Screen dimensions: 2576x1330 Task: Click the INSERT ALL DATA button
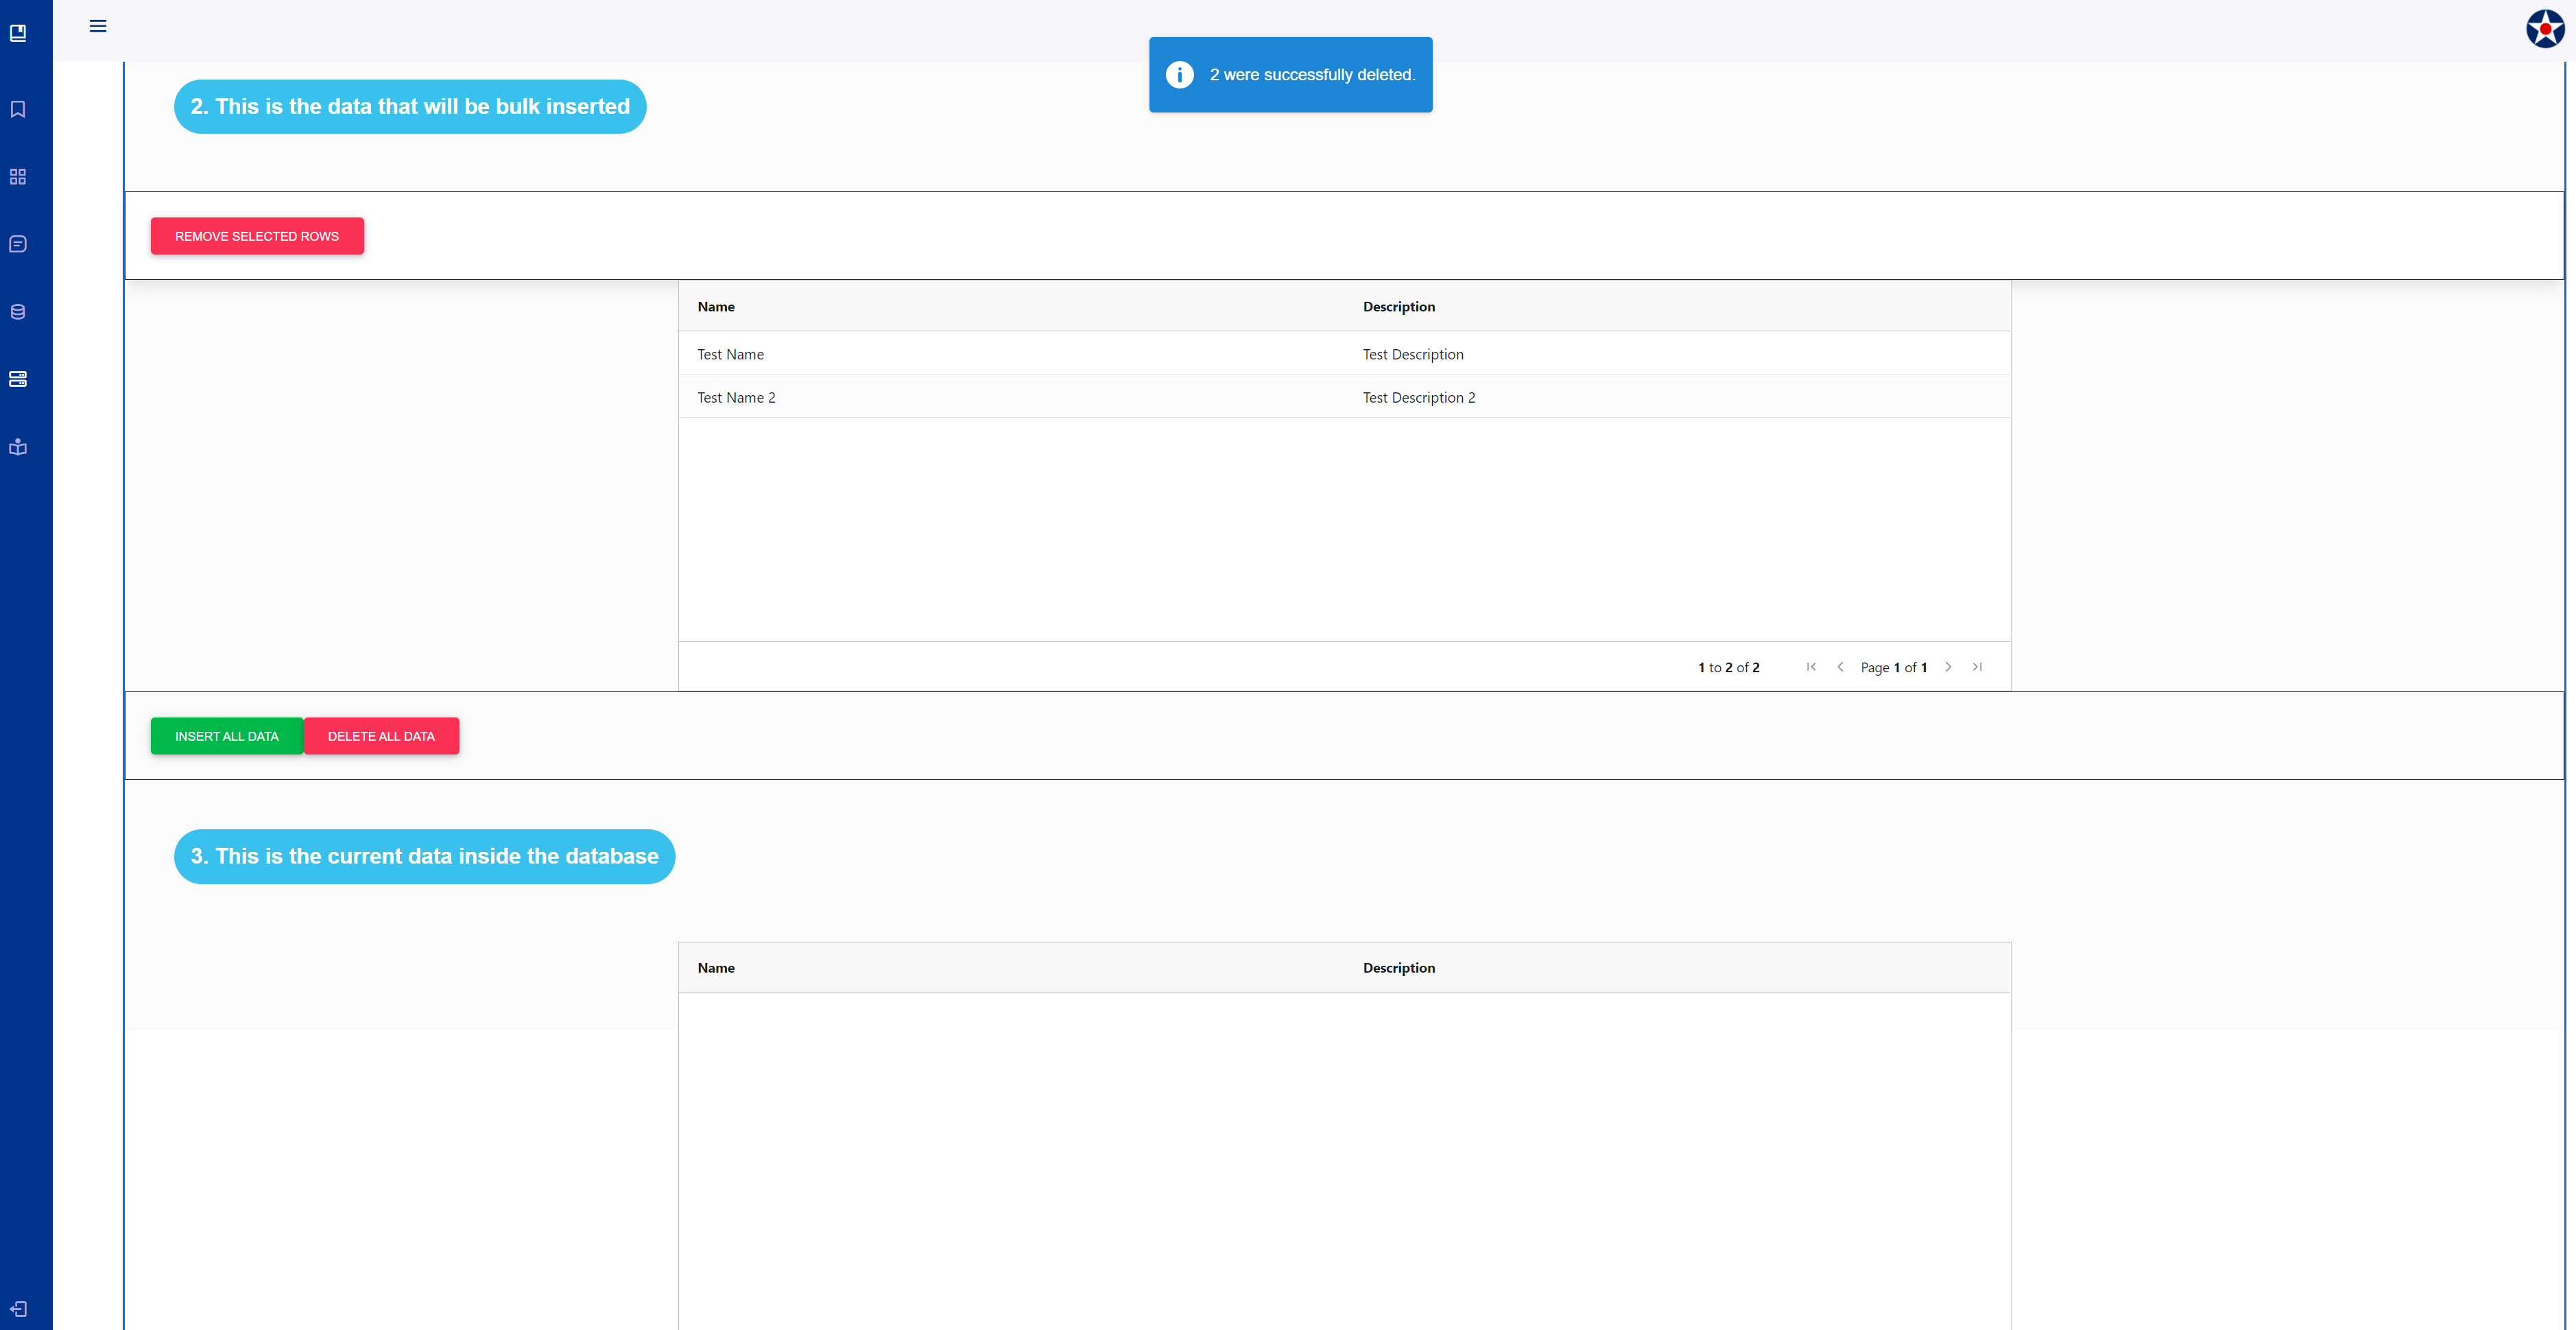point(226,736)
